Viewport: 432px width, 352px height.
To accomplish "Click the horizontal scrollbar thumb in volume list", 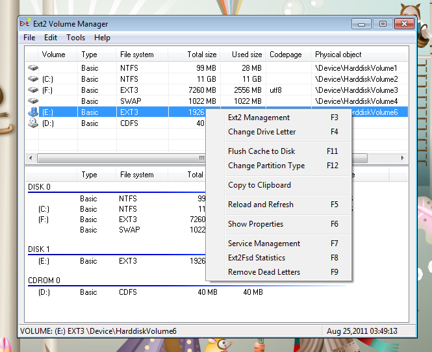I will 202,158.
